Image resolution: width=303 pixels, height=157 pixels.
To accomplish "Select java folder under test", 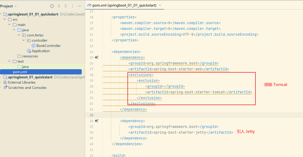I will coord(25,67).
